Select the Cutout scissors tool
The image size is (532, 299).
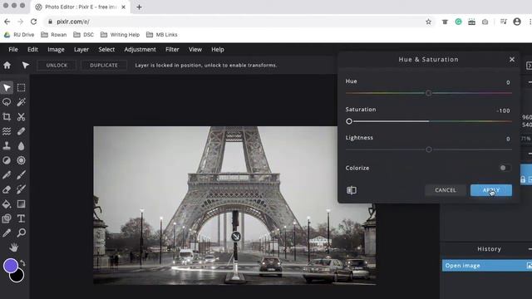click(21, 116)
